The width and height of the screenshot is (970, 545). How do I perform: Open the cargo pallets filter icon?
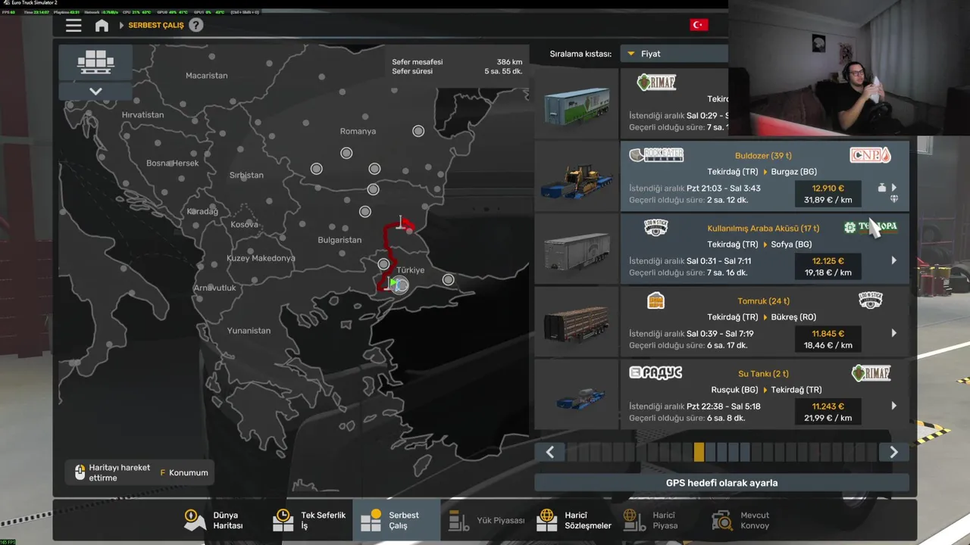point(95,63)
